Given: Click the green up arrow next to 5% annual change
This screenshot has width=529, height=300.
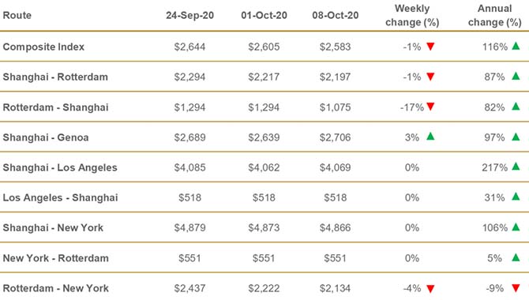Looking at the screenshot, I should click(516, 257).
